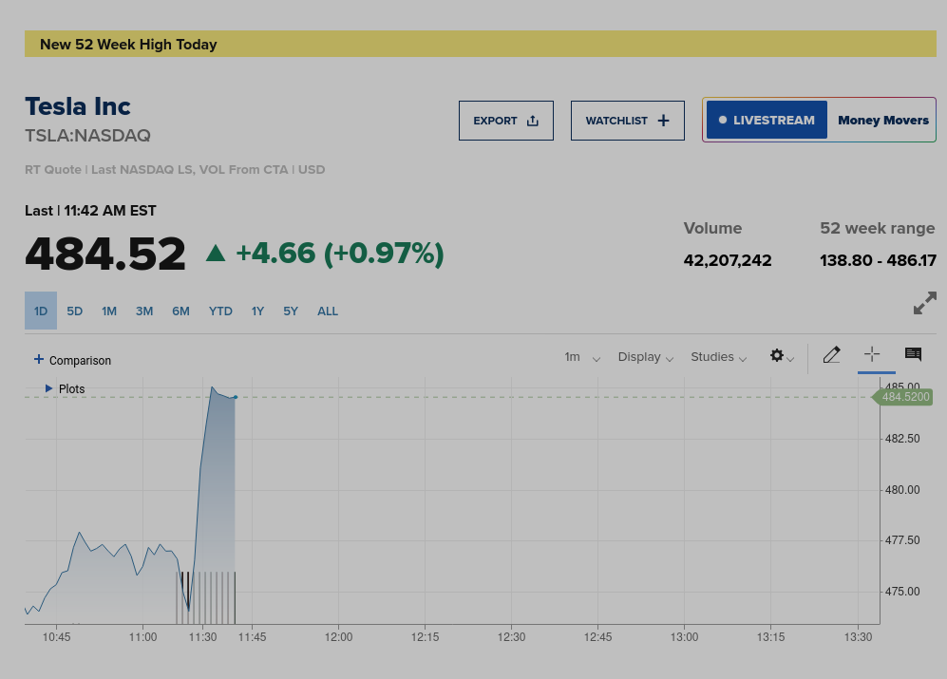Screen dimensions: 947x679
Task: Click the 477.50 price axis label
Action: click(902, 540)
